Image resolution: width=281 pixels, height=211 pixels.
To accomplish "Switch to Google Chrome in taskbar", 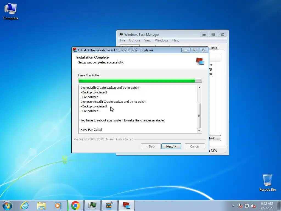I will click(75, 206).
